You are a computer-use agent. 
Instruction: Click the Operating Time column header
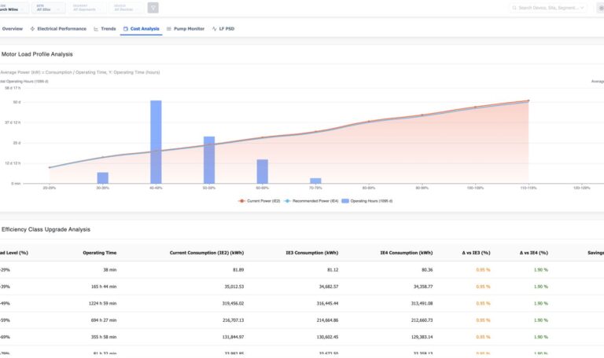tap(99, 253)
